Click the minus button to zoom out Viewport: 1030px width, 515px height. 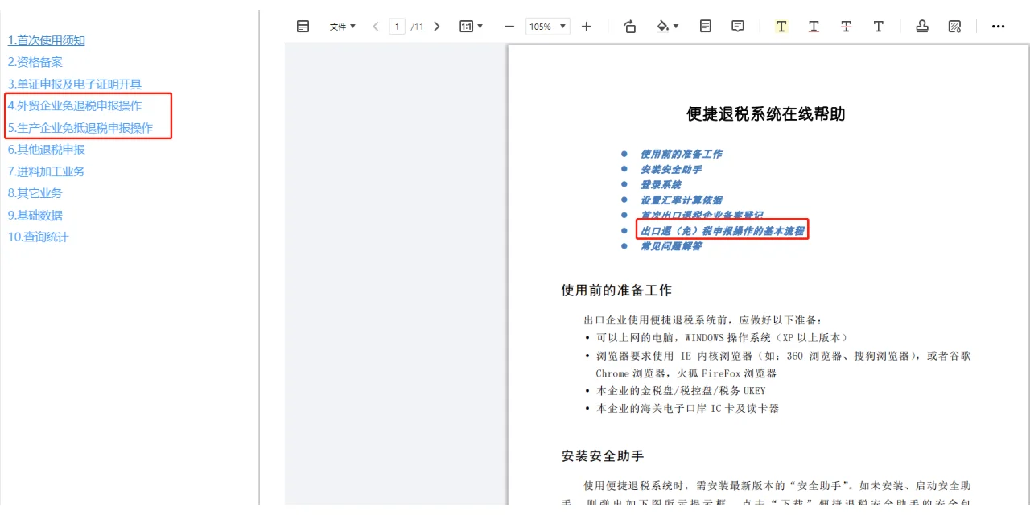(509, 26)
